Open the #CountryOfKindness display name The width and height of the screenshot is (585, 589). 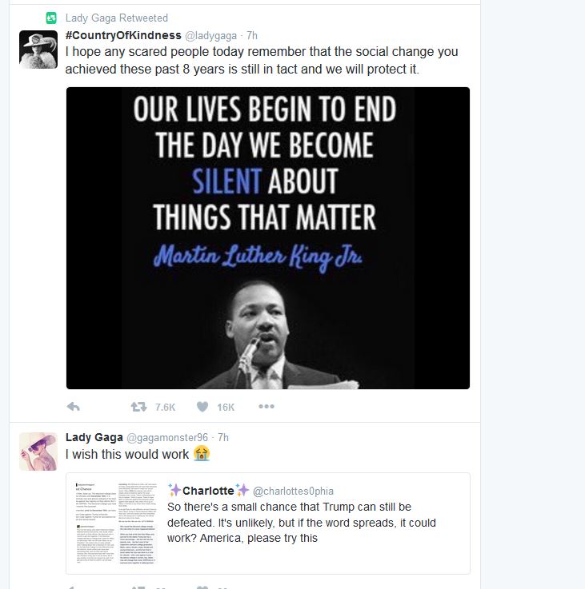(x=123, y=35)
